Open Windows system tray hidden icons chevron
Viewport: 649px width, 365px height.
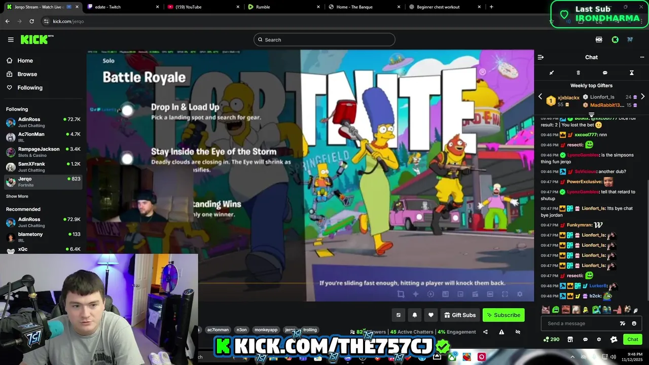[573, 357]
